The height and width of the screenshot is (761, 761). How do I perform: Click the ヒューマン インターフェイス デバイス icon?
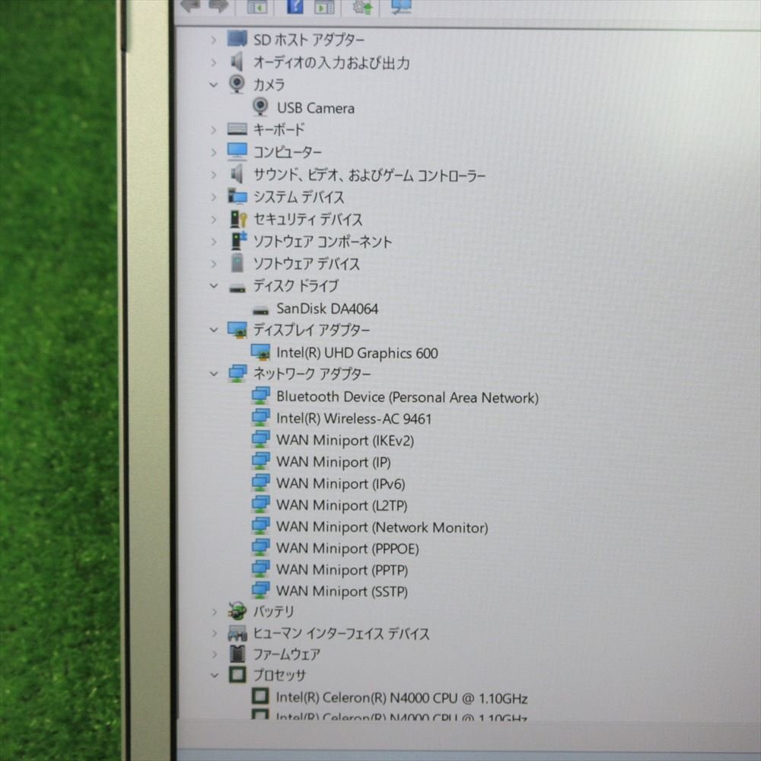point(237,633)
